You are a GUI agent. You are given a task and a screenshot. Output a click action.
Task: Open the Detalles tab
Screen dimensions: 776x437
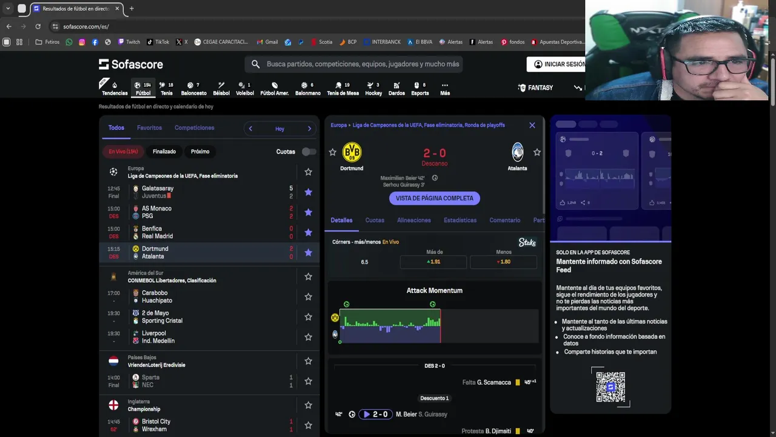click(341, 220)
